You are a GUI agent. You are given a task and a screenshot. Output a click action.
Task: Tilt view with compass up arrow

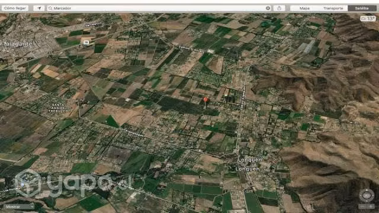[x=367, y=191]
